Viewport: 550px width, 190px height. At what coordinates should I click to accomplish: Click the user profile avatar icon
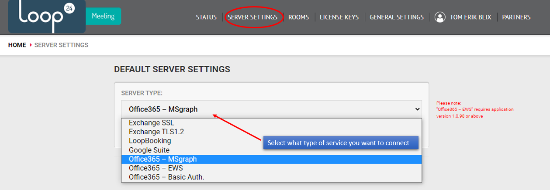click(440, 17)
